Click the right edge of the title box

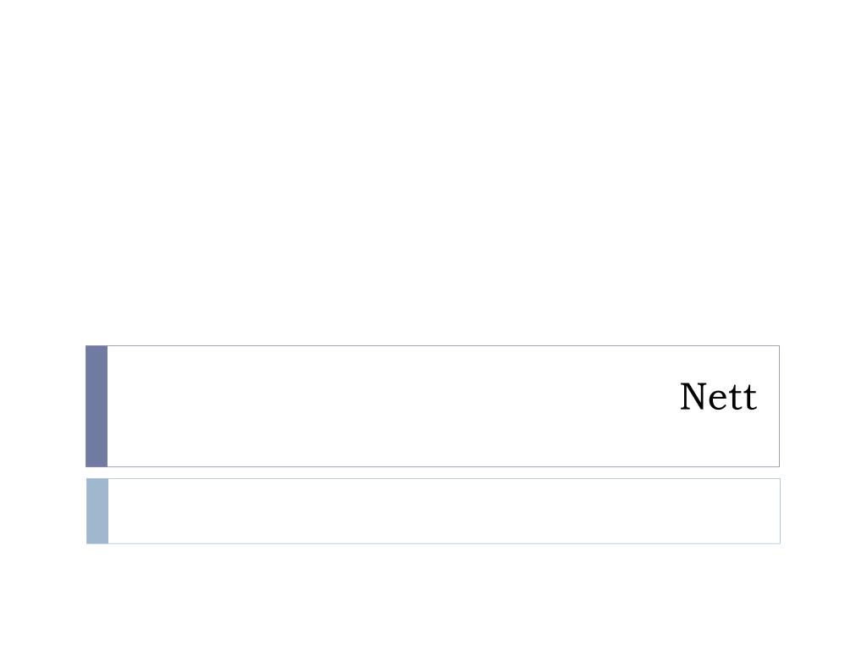pos(779,406)
